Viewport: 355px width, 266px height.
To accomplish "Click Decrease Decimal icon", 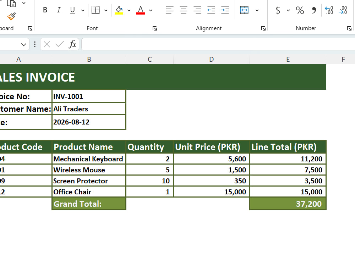I will click(343, 10).
